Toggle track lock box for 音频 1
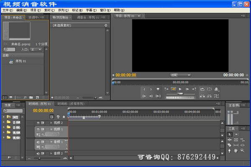The width and height of the screenshot is (251, 167). pyautogui.click(x=48, y=142)
